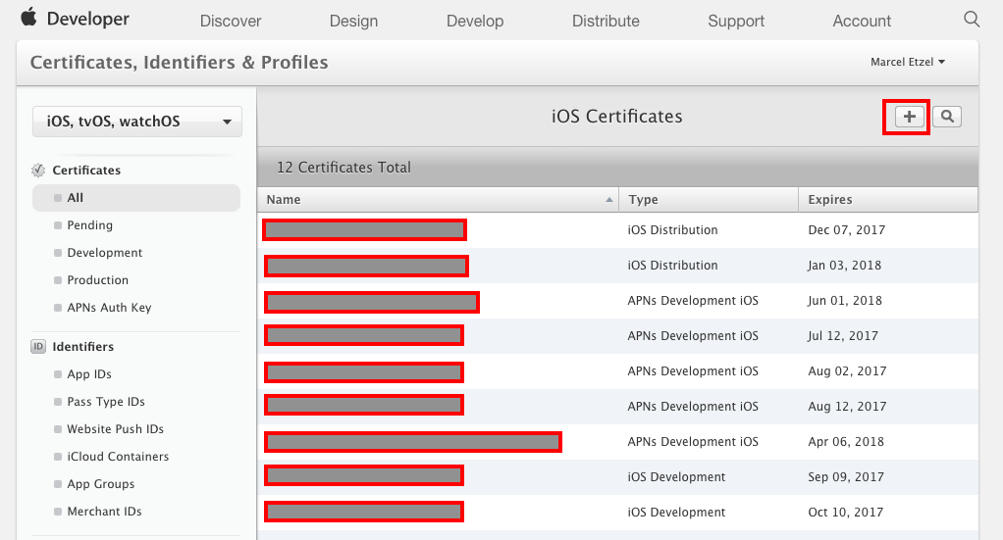The height and width of the screenshot is (540, 1003).
Task: Sort by the Type column header
Action: tap(709, 200)
